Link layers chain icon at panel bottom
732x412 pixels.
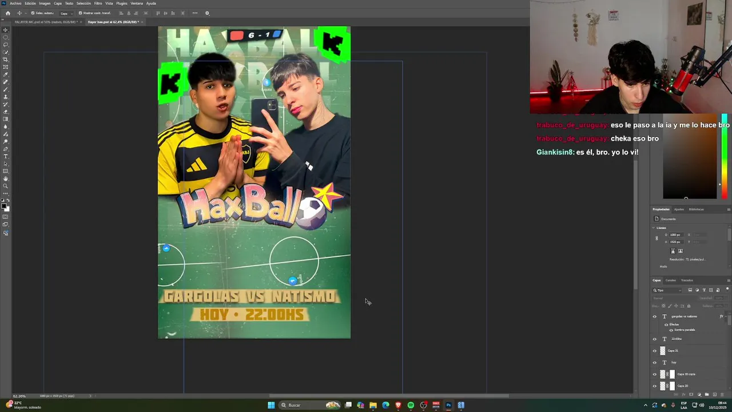point(675,394)
